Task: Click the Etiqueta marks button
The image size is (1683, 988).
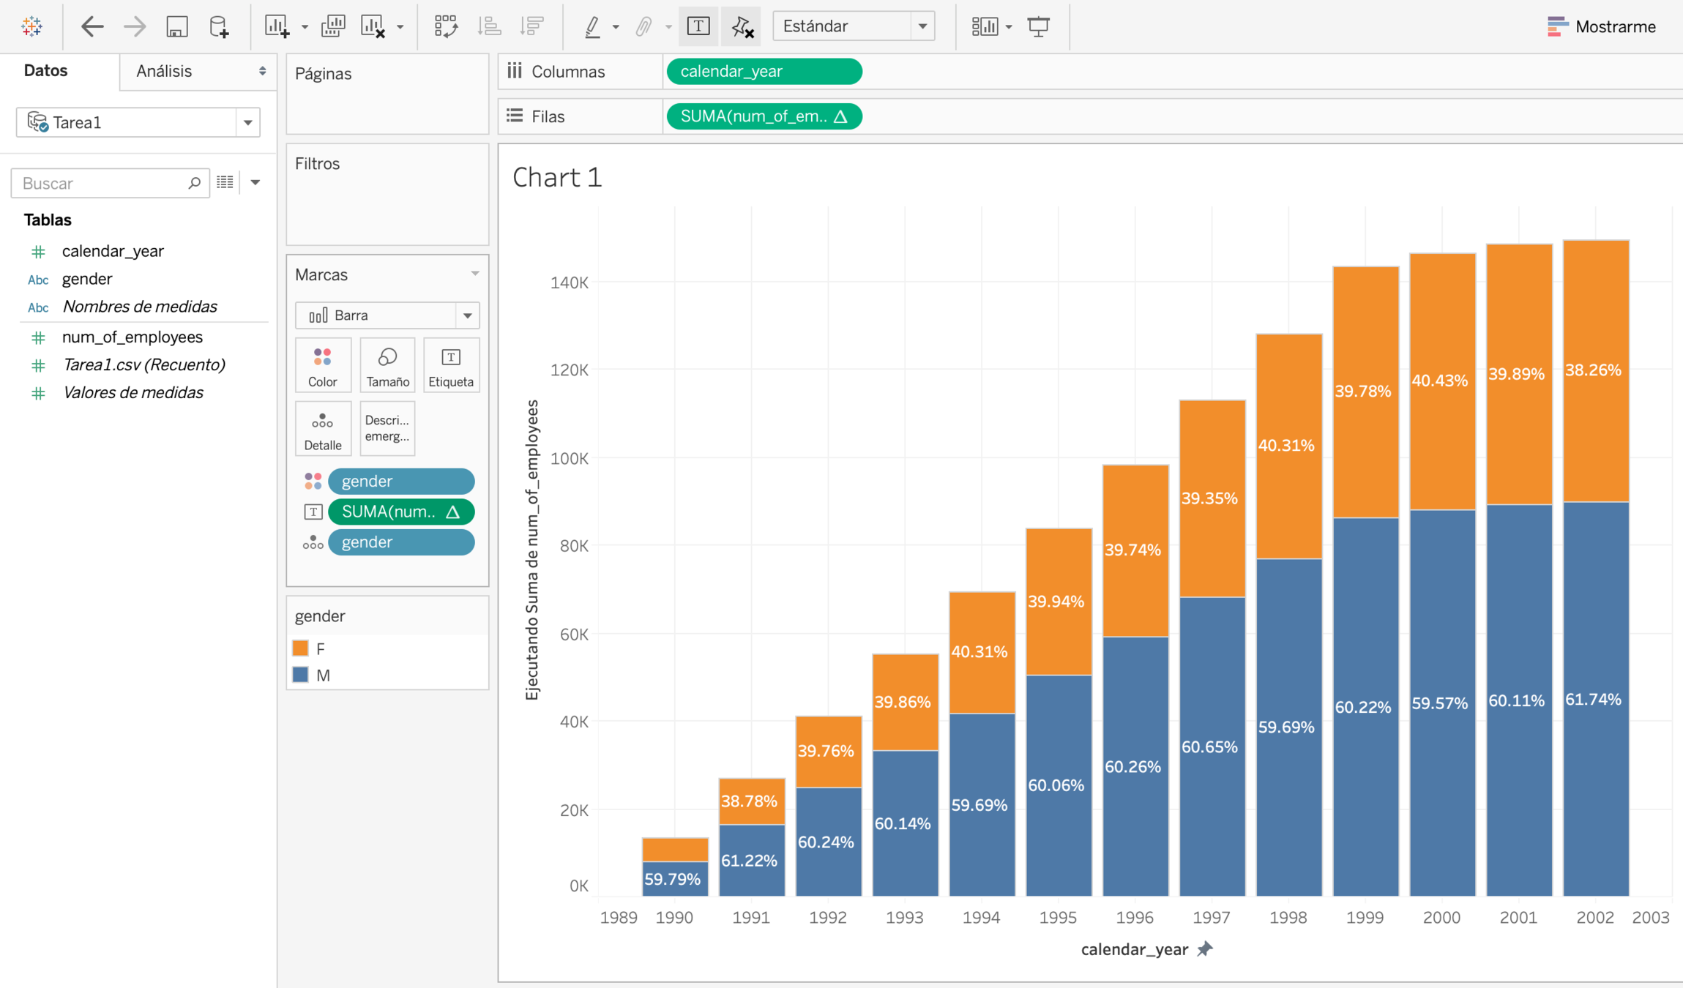Action: (x=451, y=365)
